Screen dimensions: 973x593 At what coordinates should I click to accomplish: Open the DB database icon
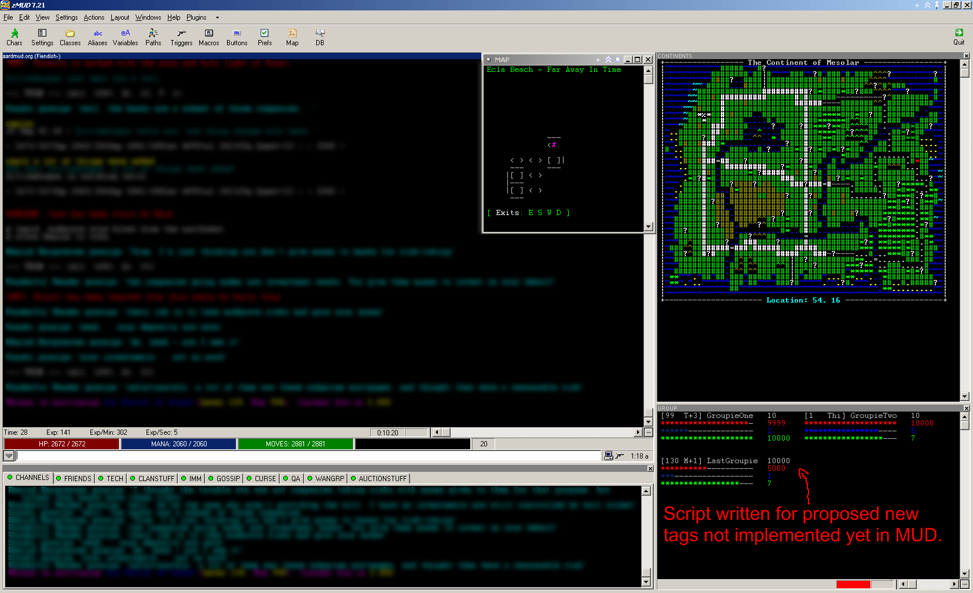point(320,37)
